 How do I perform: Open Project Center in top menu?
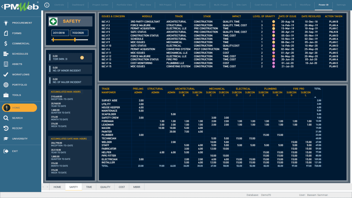pyautogui.click(x=100, y=5)
